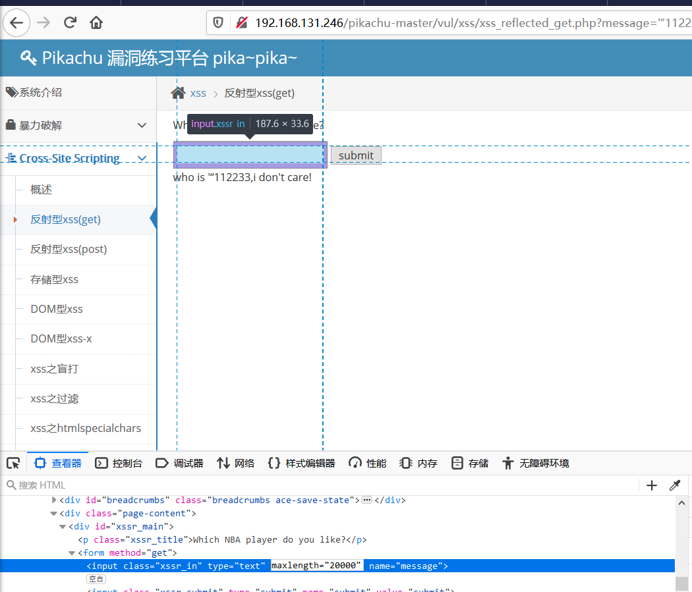This screenshot has width=692, height=592.
Task: Click the ellipsis badge in breadcrumbs div
Action: (366, 500)
